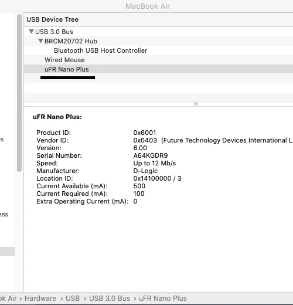Click the Location ID label

(x=54, y=178)
